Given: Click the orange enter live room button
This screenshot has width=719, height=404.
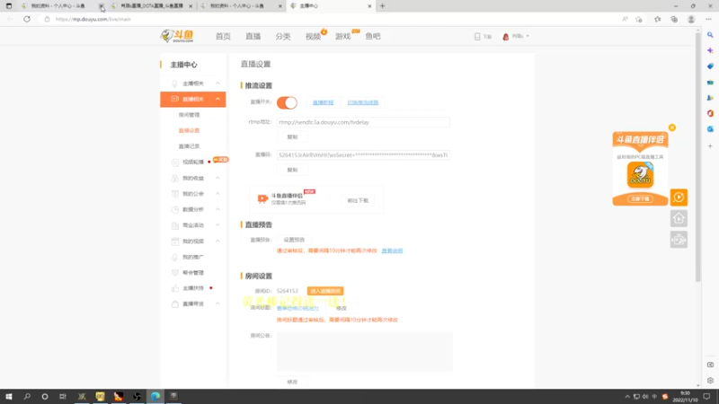Looking at the screenshot, I should 325,291.
